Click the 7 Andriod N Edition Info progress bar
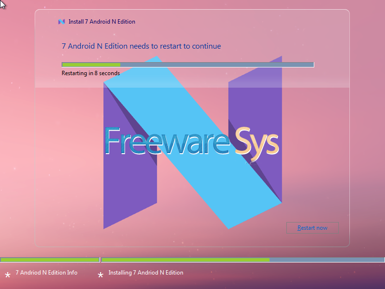The image size is (385, 289). [x=50, y=260]
